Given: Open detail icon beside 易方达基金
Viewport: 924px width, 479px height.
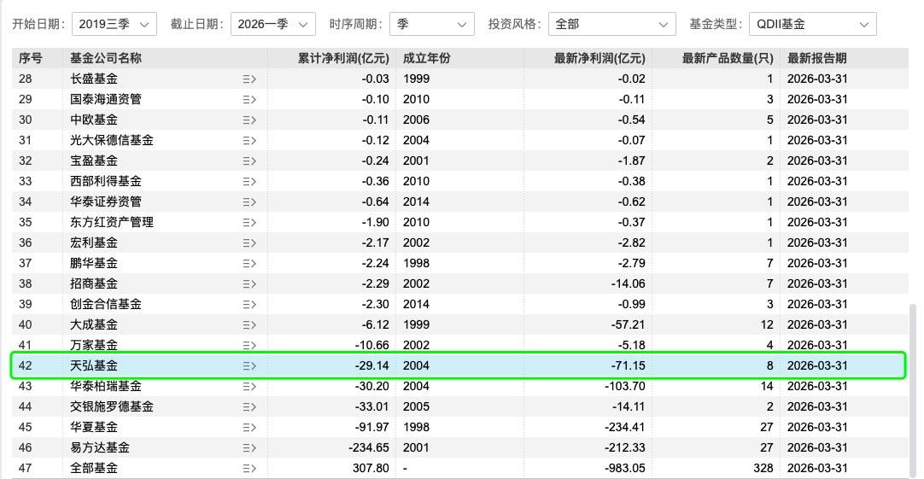Looking at the screenshot, I should click(249, 447).
